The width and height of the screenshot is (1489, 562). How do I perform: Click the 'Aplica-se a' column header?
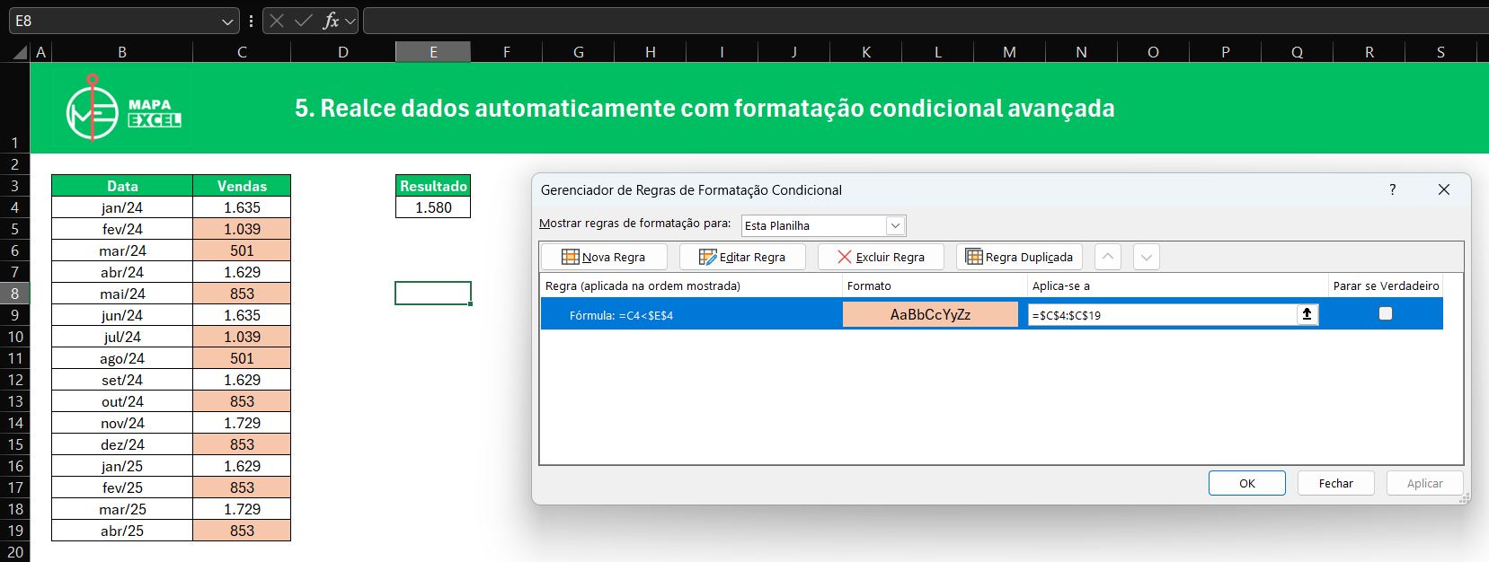(x=1177, y=285)
